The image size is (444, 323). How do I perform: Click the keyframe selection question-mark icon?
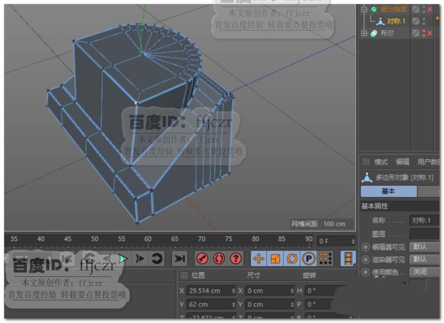pyautogui.click(x=236, y=258)
